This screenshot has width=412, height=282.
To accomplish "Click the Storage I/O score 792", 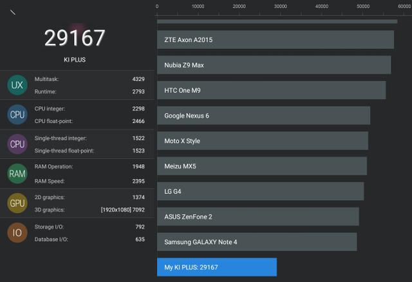I will [140, 227].
